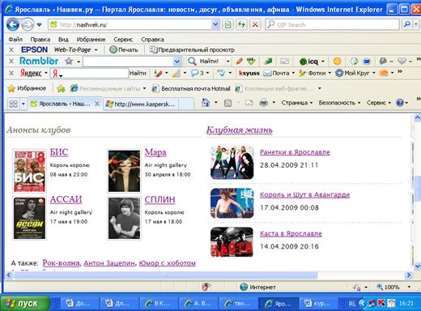Click the search magnifier button
The height and width of the screenshot is (311, 421).
click(x=406, y=24)
